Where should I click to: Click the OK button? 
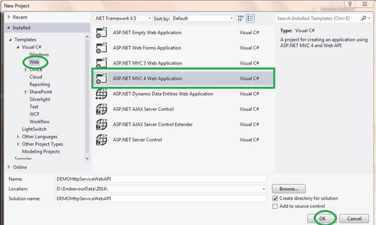pos(322,218)
